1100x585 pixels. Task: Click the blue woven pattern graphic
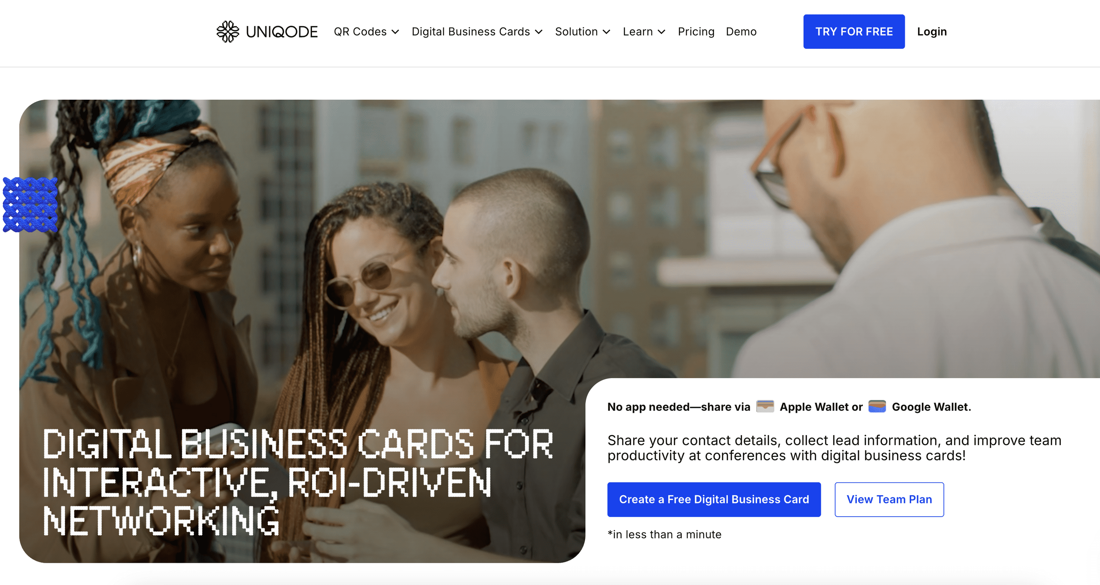pos(30,205)
